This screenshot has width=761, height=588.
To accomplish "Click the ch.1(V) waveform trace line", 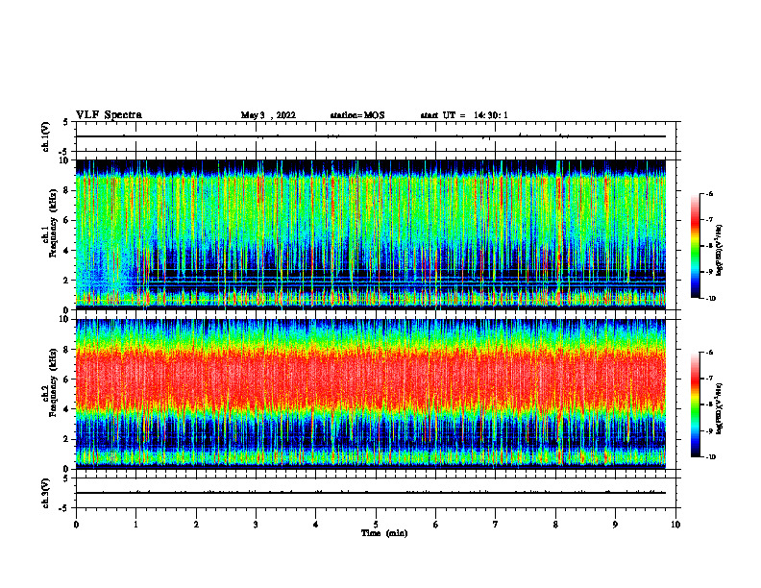I will 371,136.
